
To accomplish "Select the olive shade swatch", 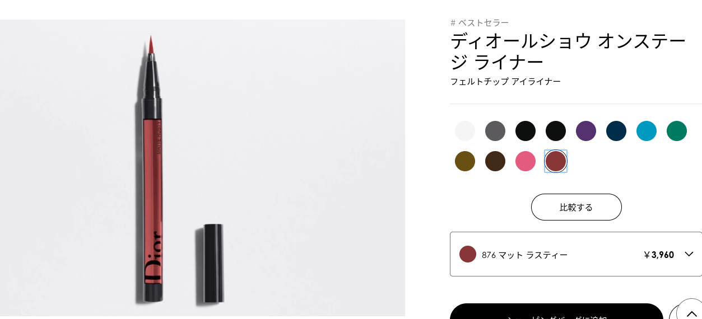I will pyautogui.click(x=465, y=161).
